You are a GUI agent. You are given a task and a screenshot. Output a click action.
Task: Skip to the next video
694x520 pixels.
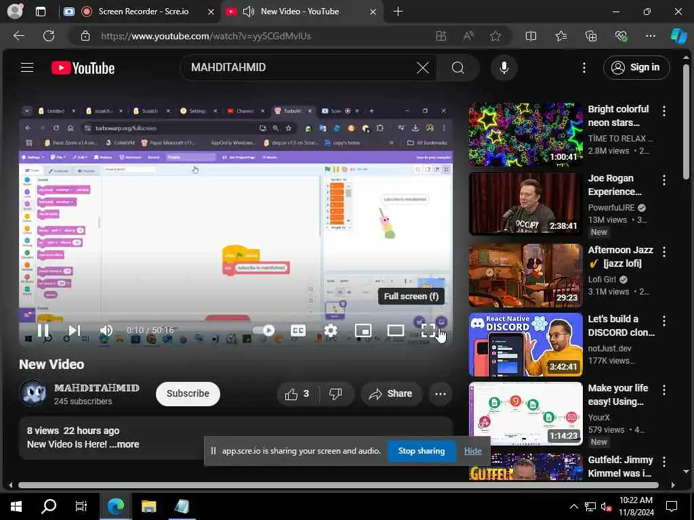[x=75, y=330]
